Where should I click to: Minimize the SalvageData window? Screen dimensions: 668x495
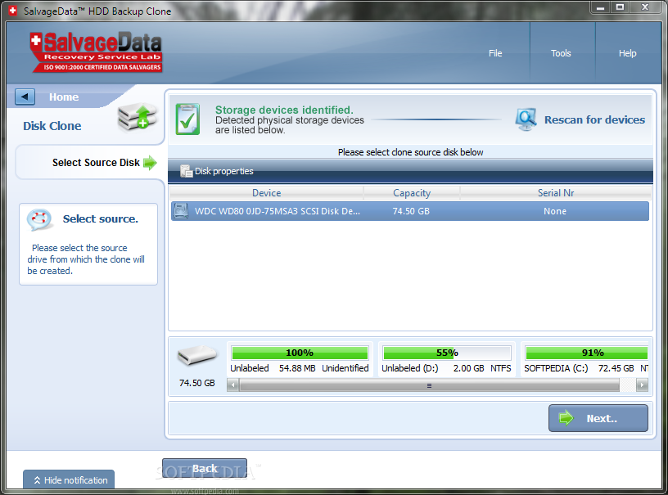(x=600, y=7)
